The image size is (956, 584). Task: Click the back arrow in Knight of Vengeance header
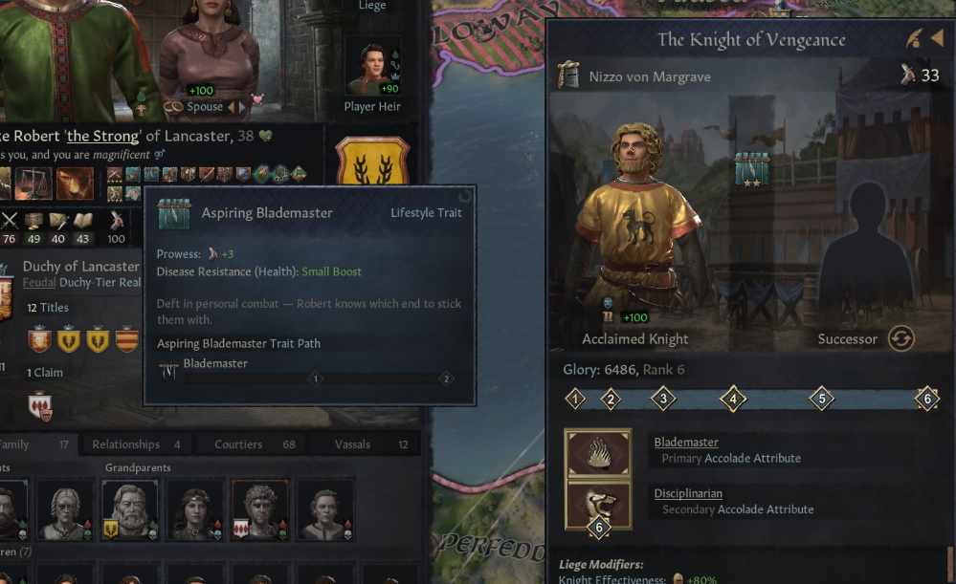coord(937,39)
